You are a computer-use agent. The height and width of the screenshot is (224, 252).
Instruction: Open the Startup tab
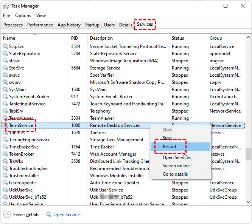(x=92, y=25)
